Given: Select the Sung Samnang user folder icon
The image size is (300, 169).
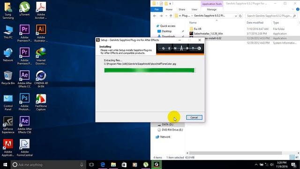Looking at the screenshot, I should tap(8, 10).
